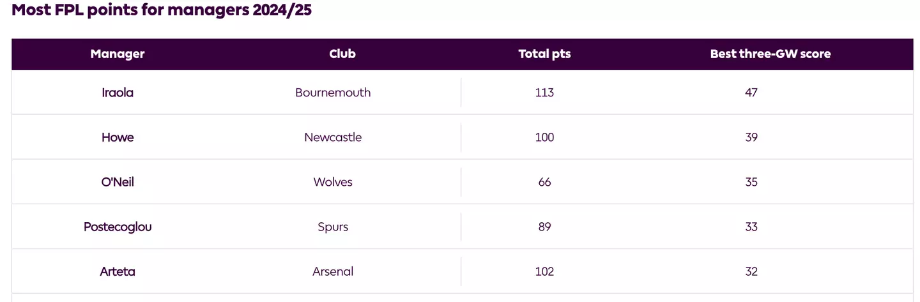Select manager name O'Neil

click(x=118, y=182)
